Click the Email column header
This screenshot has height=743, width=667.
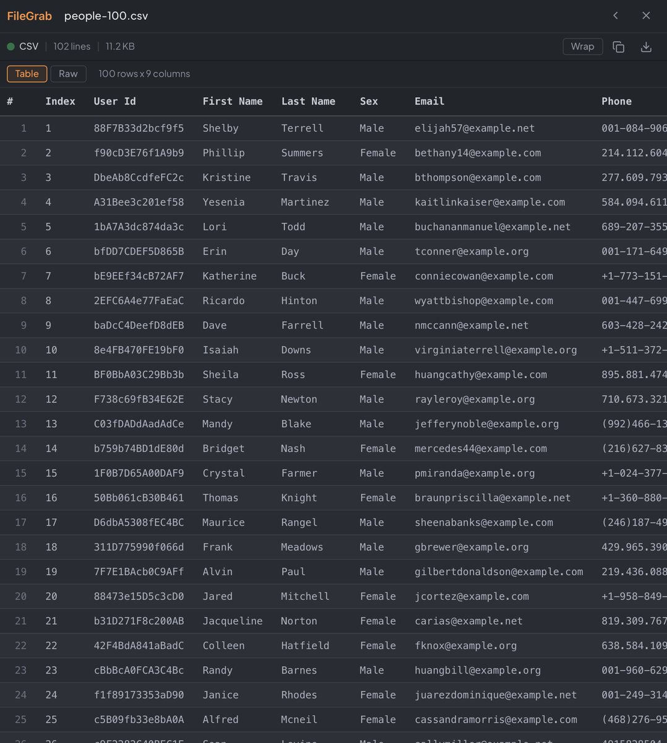pos(429,102)
